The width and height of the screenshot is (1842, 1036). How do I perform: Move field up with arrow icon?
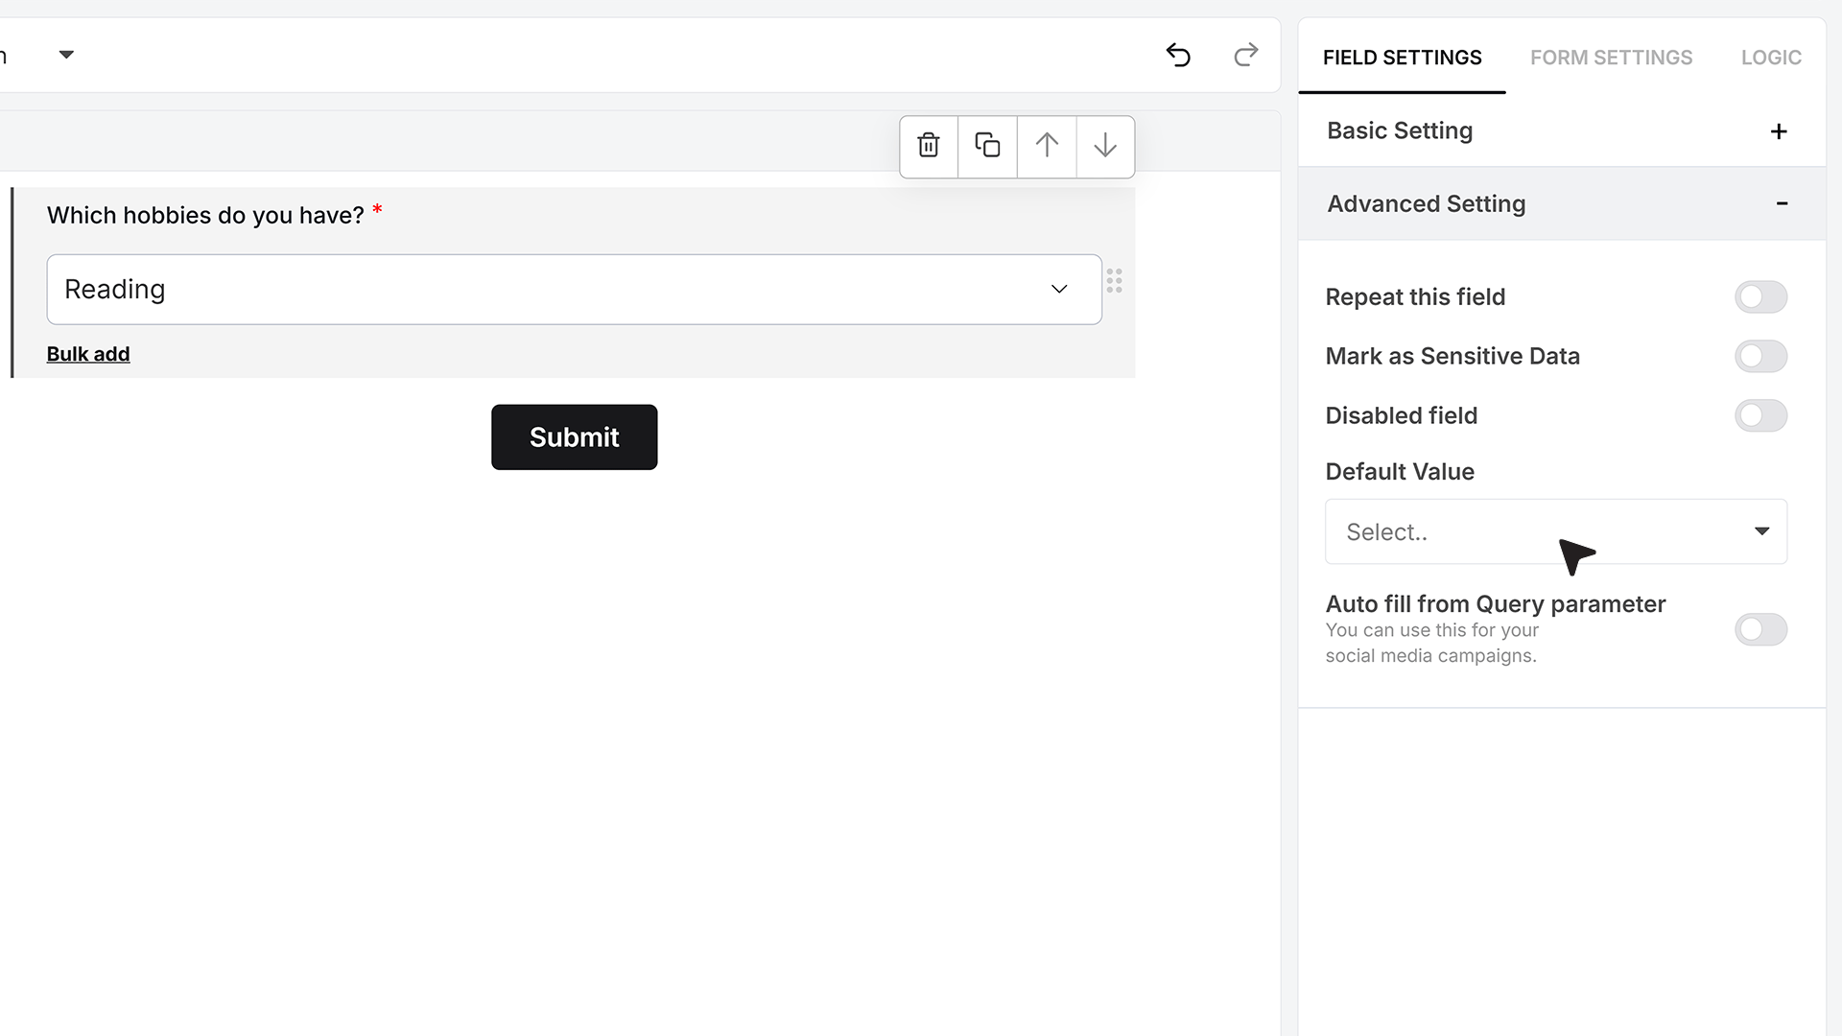(1047, 146)
